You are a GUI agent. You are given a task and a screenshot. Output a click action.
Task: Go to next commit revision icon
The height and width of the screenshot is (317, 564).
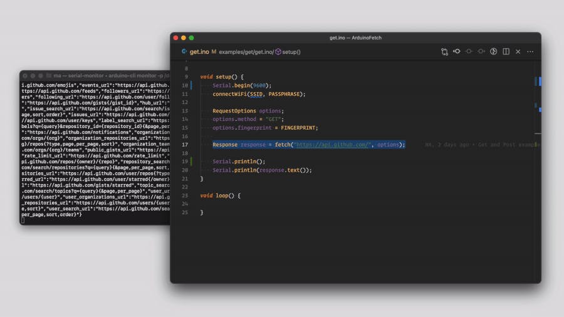click(x=481, y=51)
